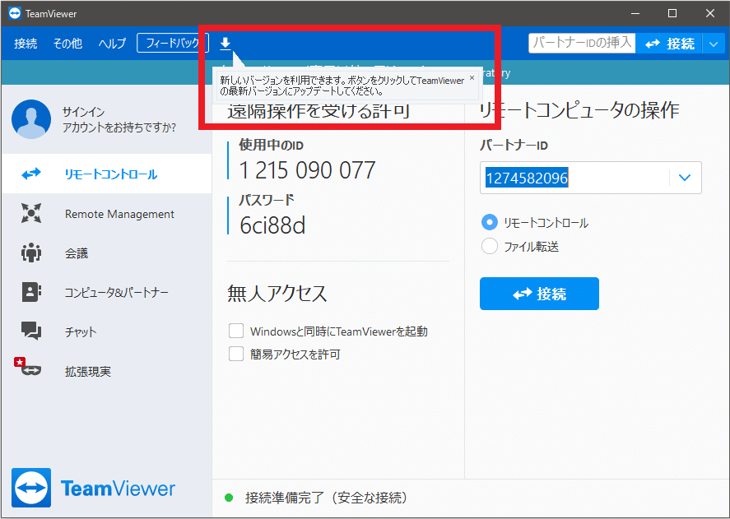Open the その他 menu
This screenshot has height=519, width=730.
pos(67,44)
